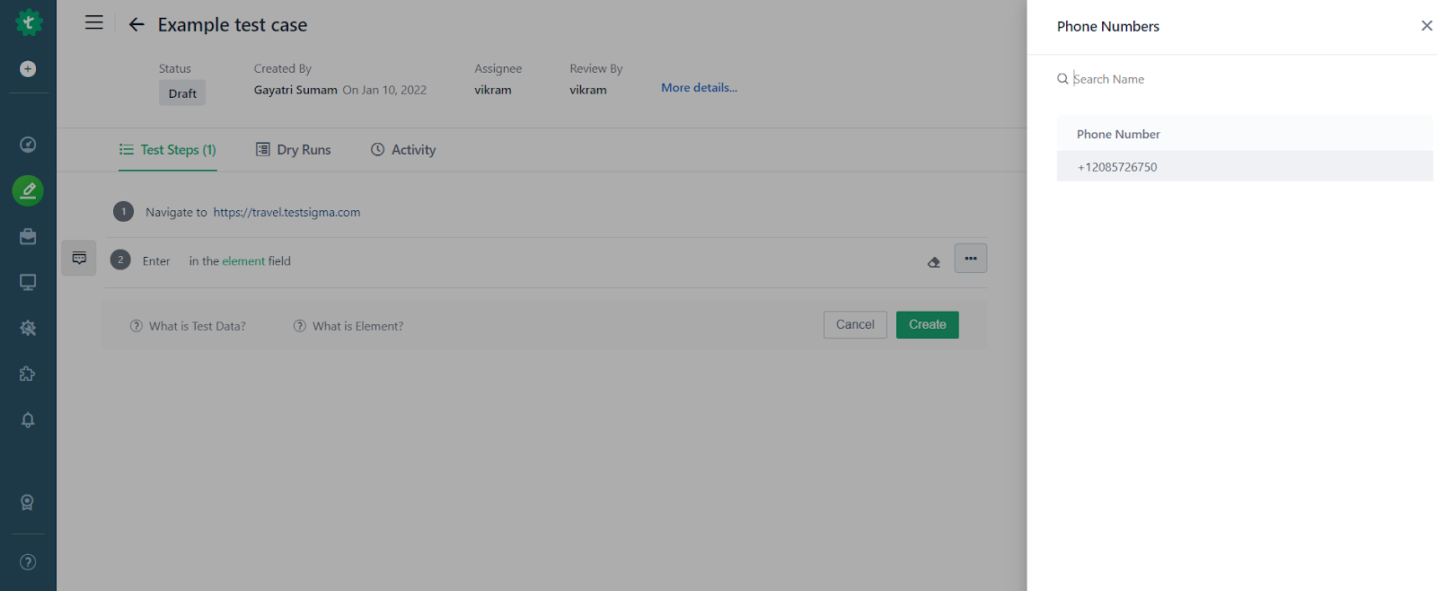
Task: Open the three-dots more options button
Action: coord(971,258)
